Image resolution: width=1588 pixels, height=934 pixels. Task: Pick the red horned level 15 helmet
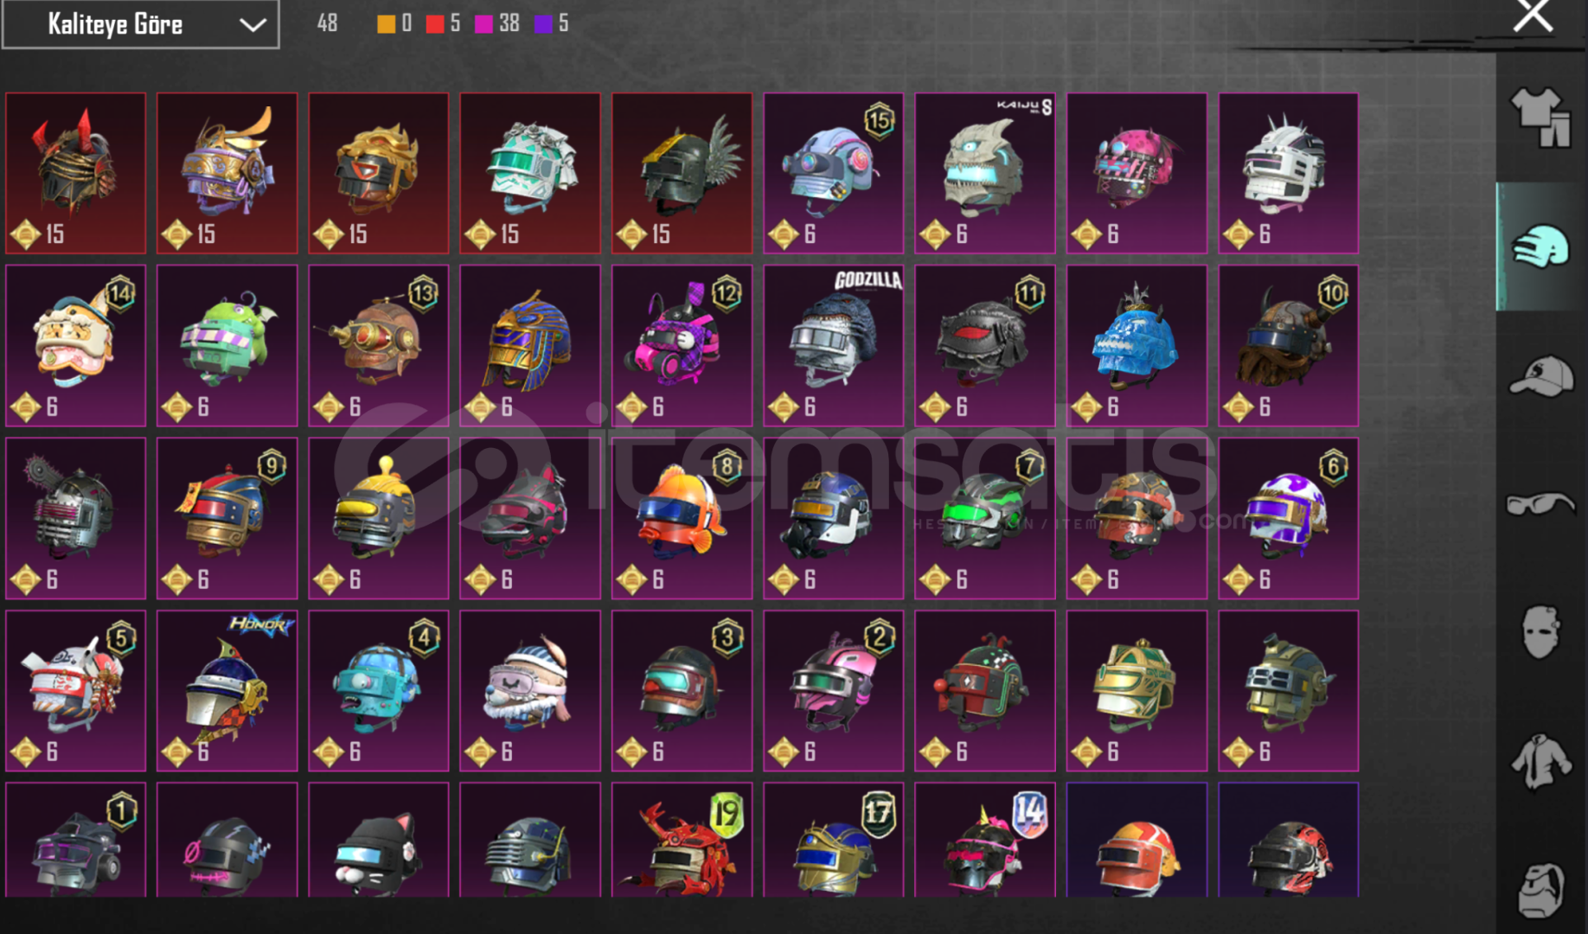pos(75,173)
